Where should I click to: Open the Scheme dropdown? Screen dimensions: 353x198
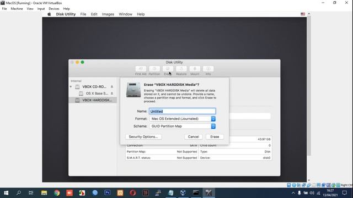click(x=183, y=126)
